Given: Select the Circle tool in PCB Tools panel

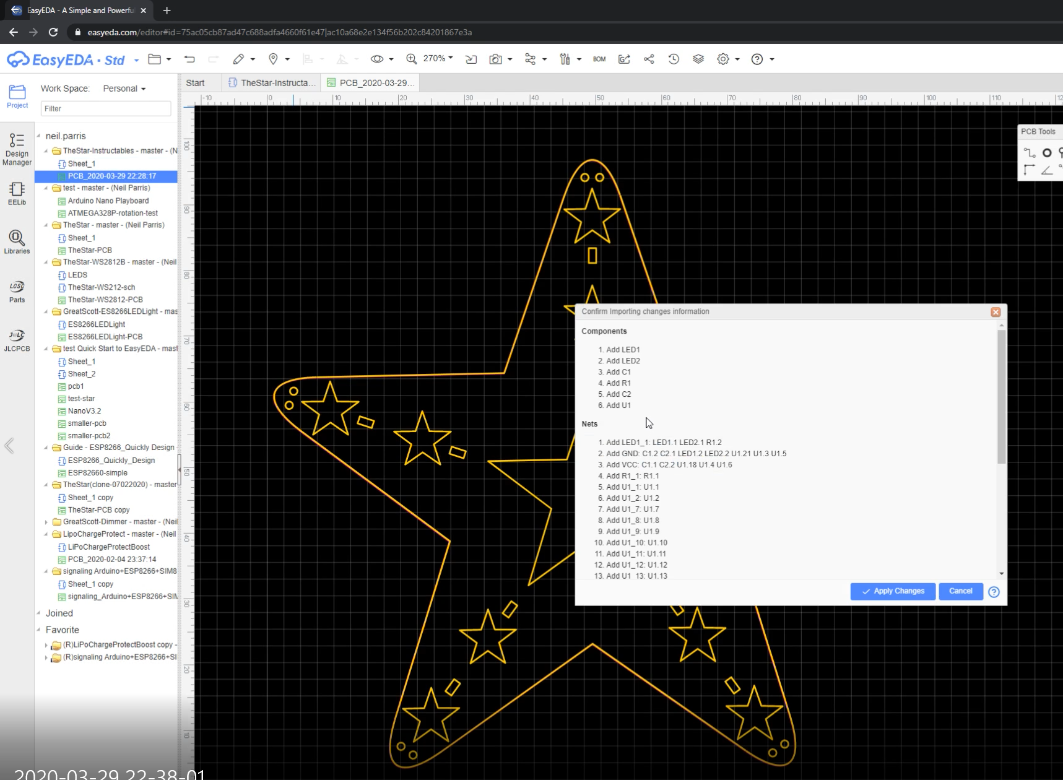Looking at the screenshot, I should pos(1048,152).
